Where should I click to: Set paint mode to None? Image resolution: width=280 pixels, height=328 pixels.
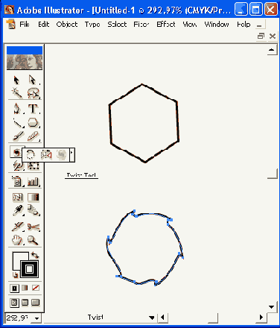(36, 288)
